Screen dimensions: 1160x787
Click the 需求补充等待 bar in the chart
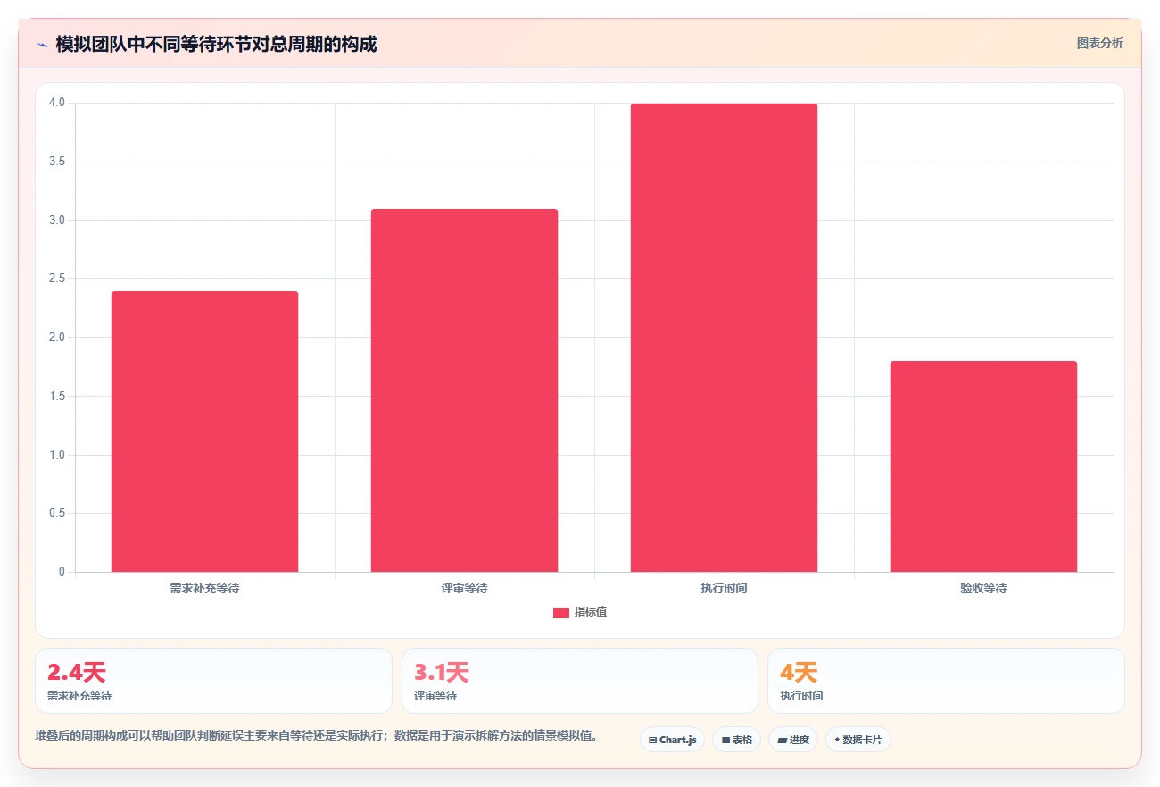point(204,431)
